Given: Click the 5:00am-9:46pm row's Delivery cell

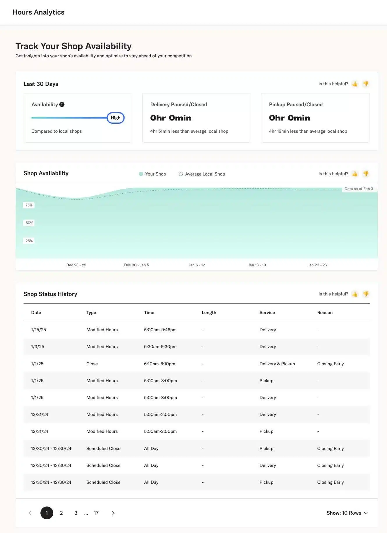Looking at the screenshot, I should click(x=268, y=330).
